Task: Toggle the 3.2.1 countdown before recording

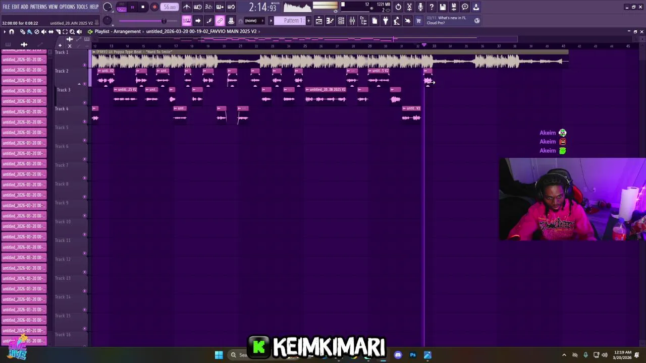Action: coord(209,7)
